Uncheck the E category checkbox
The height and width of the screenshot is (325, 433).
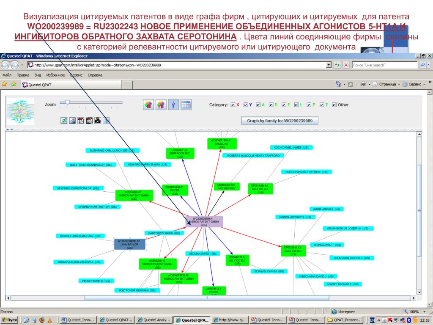pyautogui.click(x=284, y=105)
